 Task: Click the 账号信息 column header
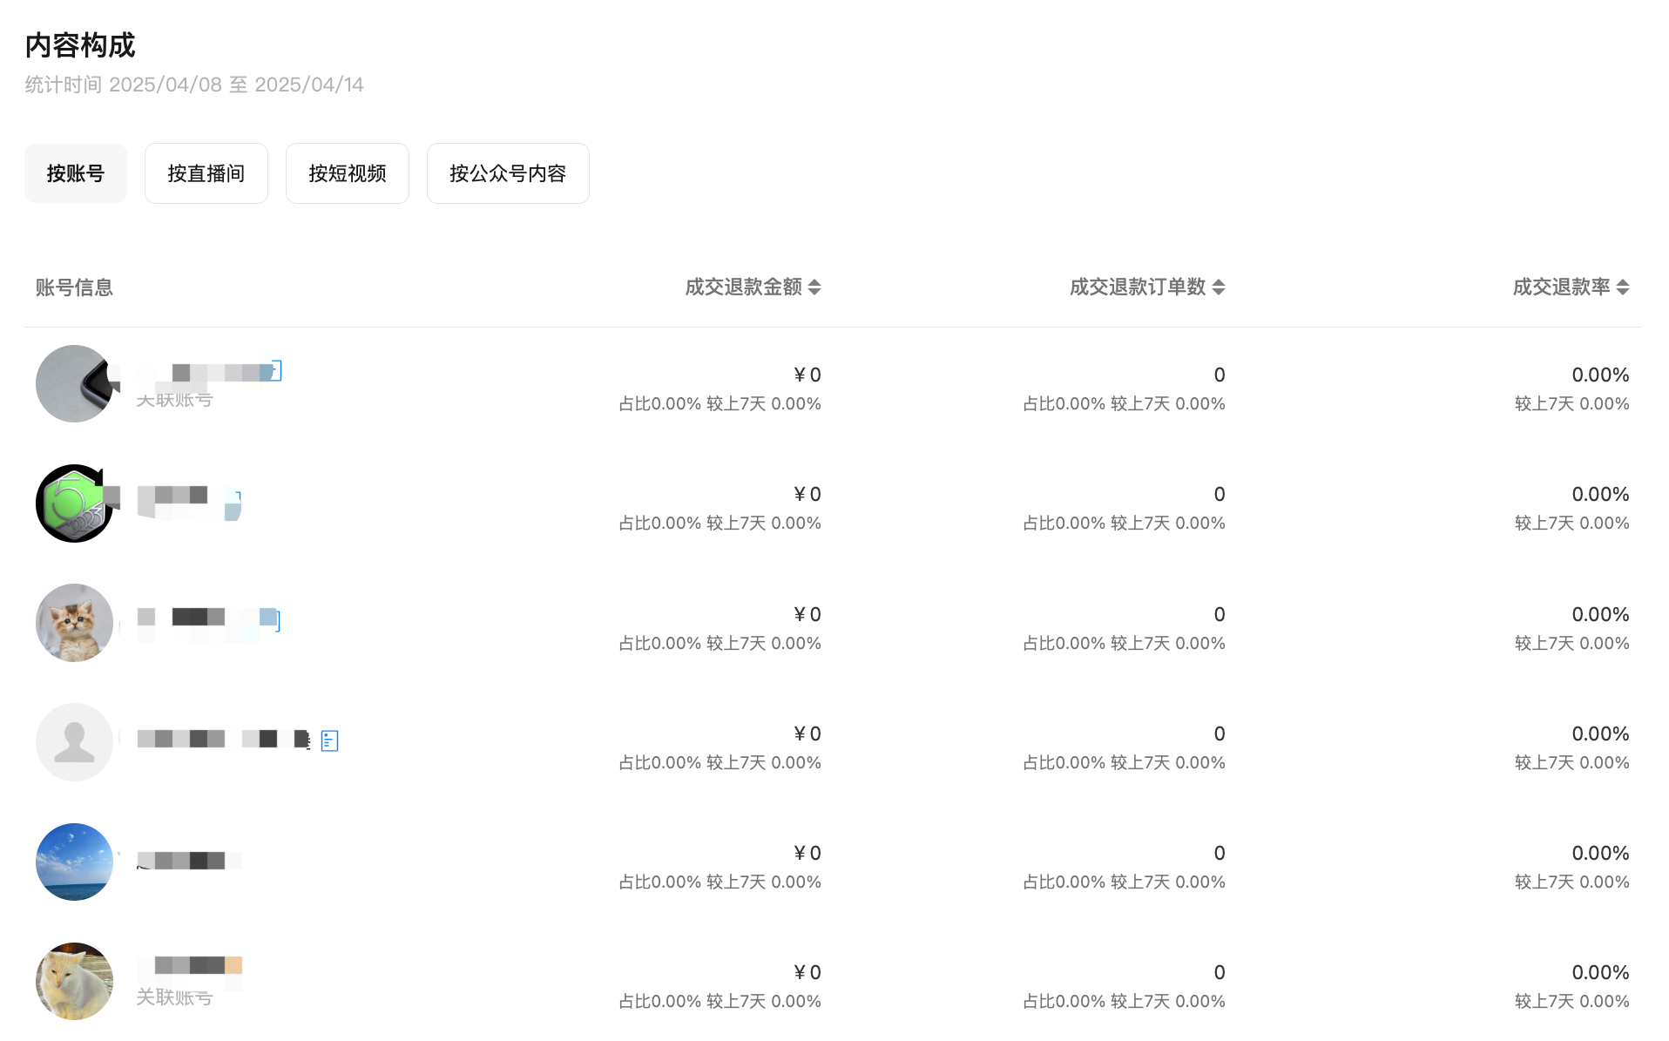(x=74, y=287)
